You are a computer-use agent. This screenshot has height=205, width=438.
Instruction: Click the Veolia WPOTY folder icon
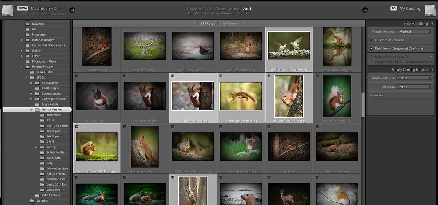coord(42,190)
